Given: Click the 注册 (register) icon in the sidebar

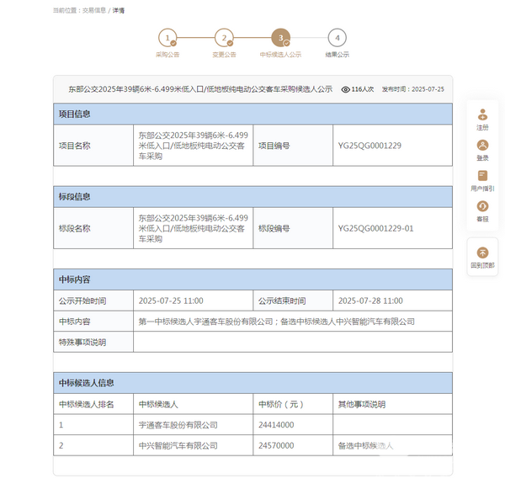Looking at the screenshot, I should coord(482,114).
